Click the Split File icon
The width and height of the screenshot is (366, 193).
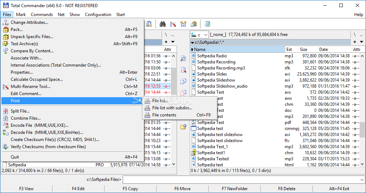pyautogui.click(x=6, y=111)
